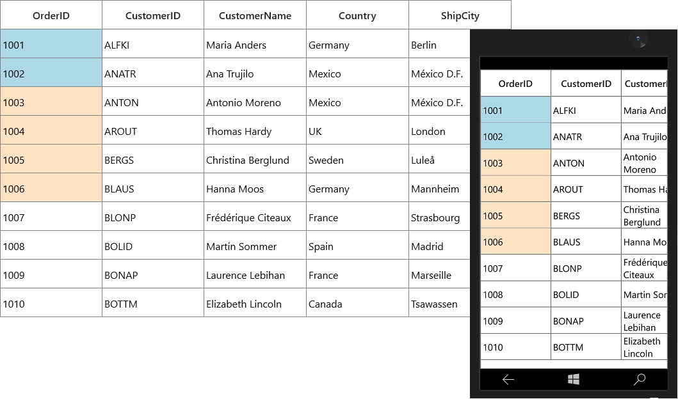Viewport: 678px width, 399px height.
Task: Click Country cell Canada
Action: click(x=358, y=303)
